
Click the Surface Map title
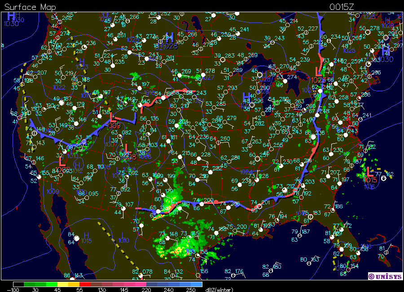tap(25, 7)
